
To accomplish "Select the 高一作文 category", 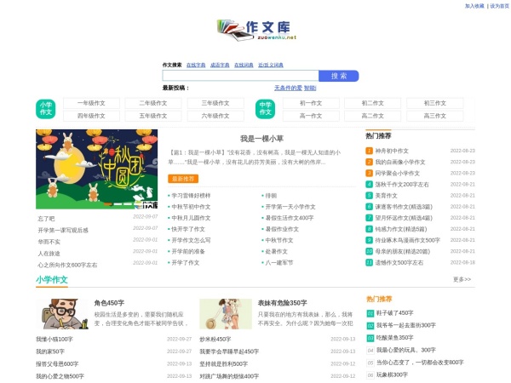I will 311,116.
